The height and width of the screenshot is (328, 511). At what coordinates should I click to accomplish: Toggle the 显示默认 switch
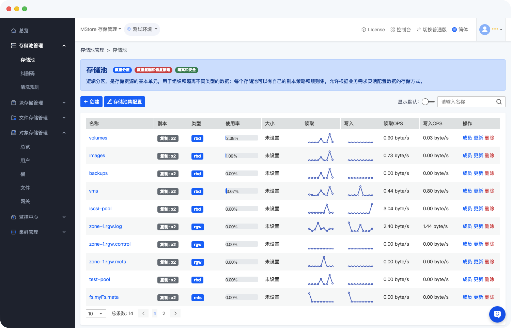point(428,102)
